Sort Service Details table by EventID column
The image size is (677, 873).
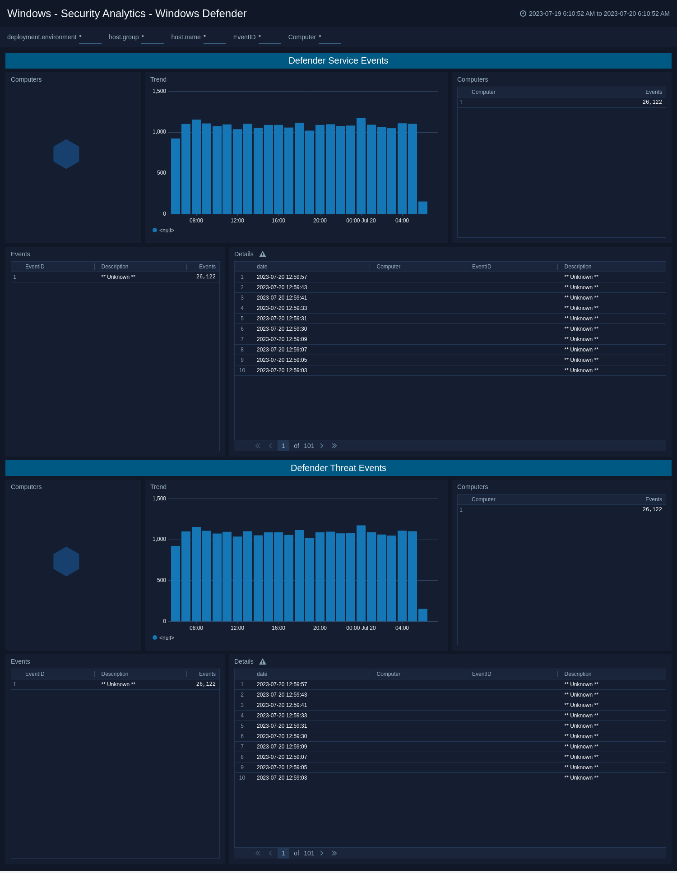[x=482, y=267]
